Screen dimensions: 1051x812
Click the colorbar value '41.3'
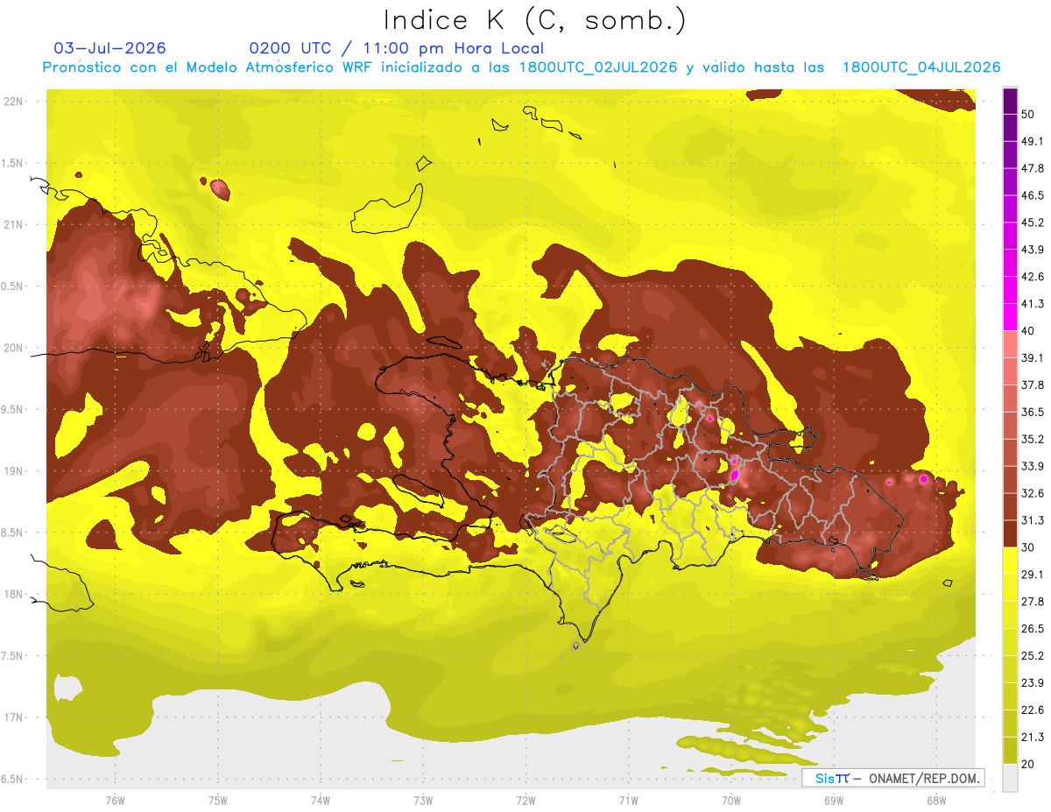pyautogui.click(x=1033, y=304)
